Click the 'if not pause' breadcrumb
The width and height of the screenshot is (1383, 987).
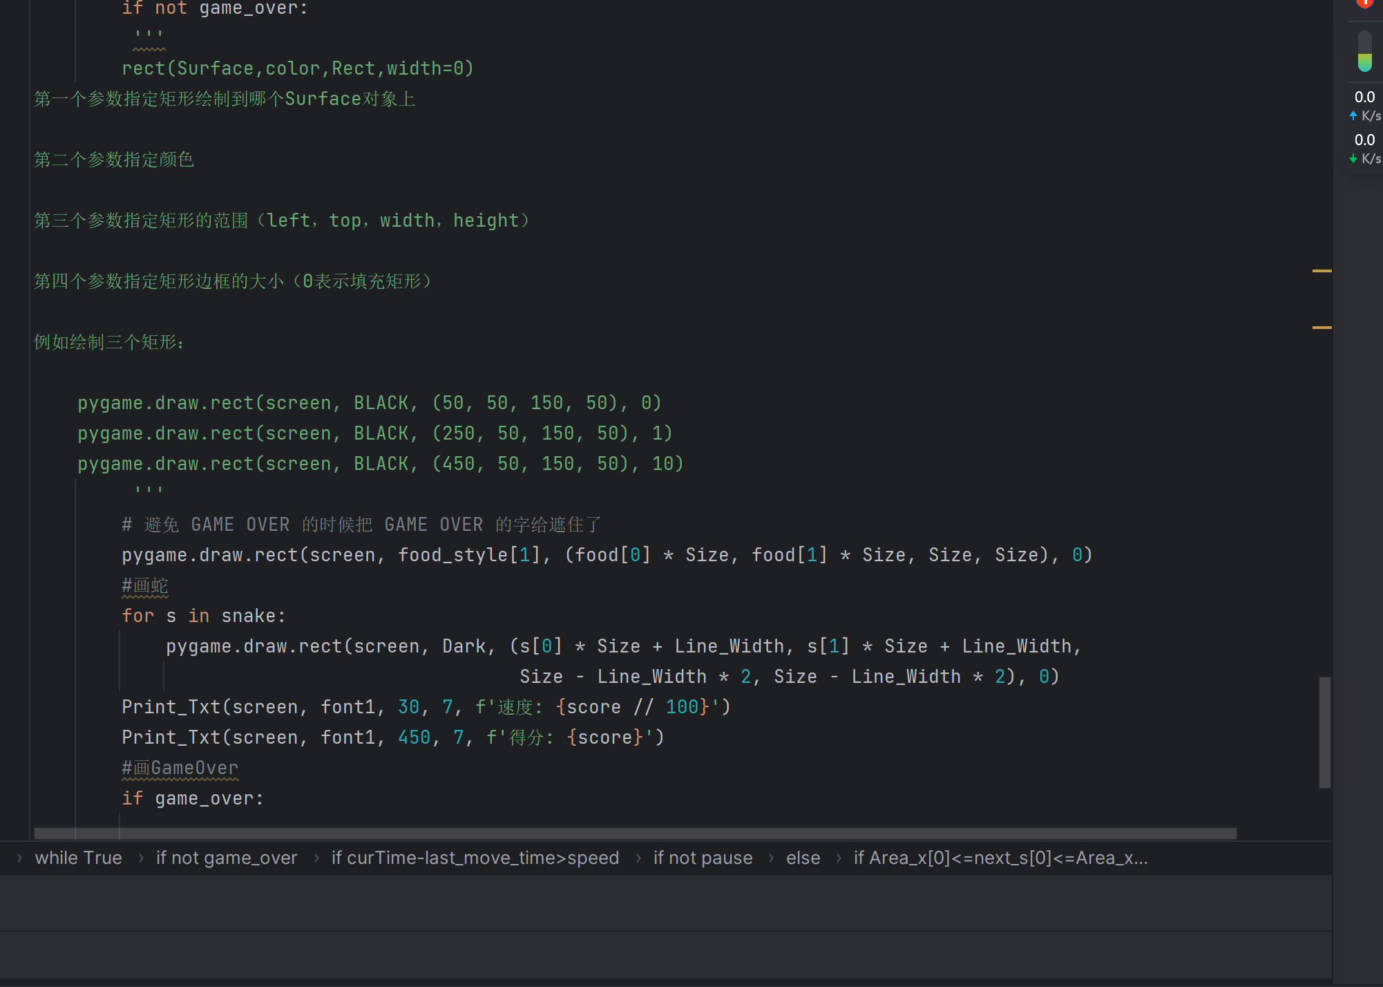tap(703, 858)
